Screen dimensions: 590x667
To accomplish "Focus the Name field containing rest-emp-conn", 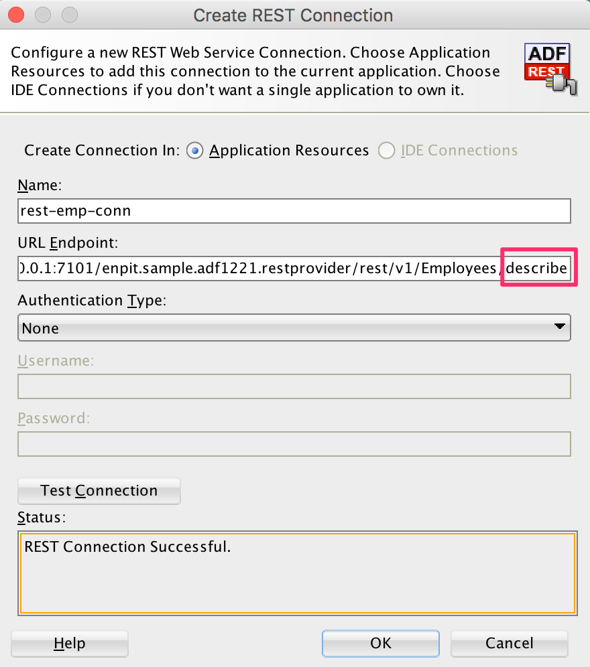I will coord(294,211).
